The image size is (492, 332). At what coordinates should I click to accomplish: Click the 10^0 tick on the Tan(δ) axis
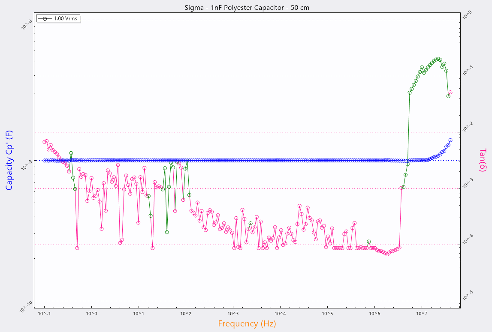coord(466,16)
